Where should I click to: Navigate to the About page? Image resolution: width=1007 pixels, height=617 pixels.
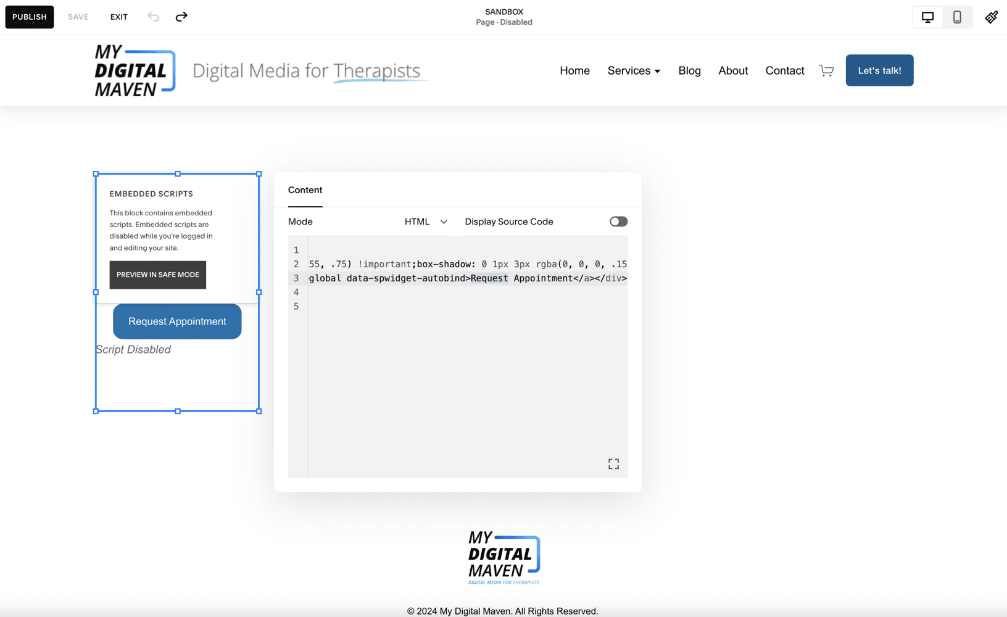tap(732, 70)
